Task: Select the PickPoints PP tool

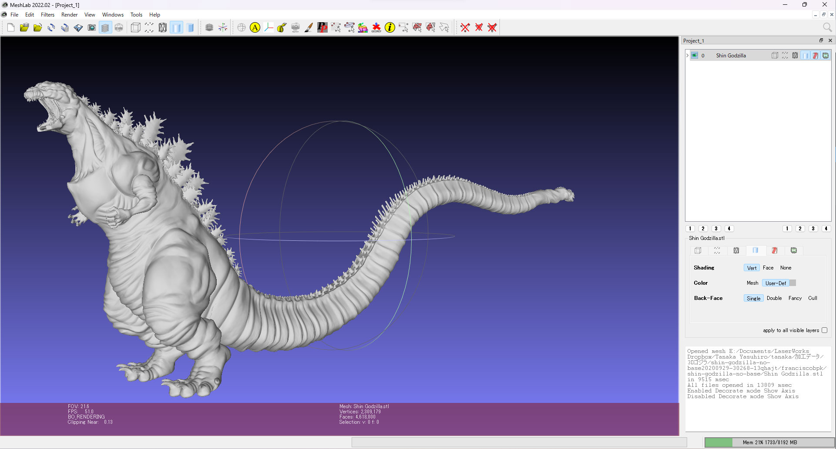Action: point(322,28)
